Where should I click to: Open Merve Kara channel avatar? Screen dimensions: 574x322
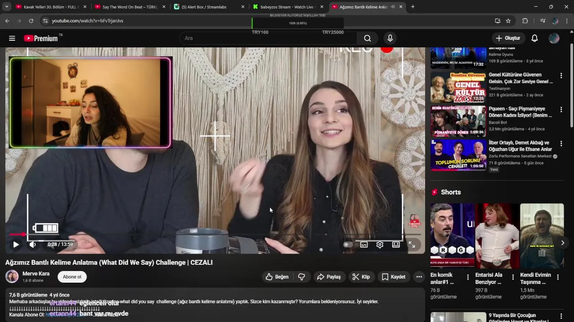12,277
